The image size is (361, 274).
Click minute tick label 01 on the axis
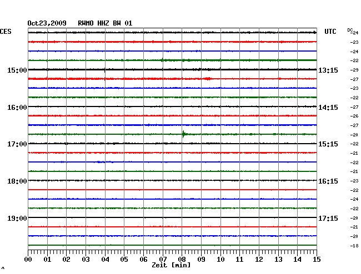pyautogui.click(x=47, y=259)
